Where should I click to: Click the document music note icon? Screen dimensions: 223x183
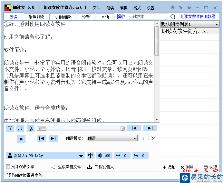(10, 128)
